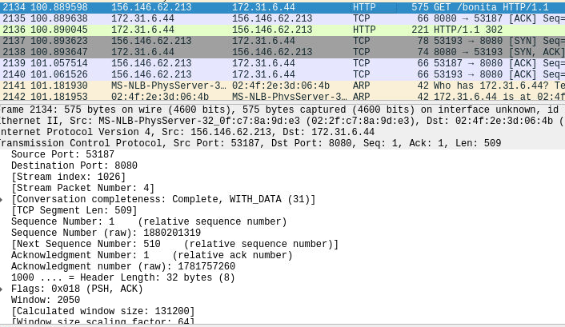Select the Source Port: 53187 field
The height and width of the screenshot is (327, 565).
[x=62, y=154]
